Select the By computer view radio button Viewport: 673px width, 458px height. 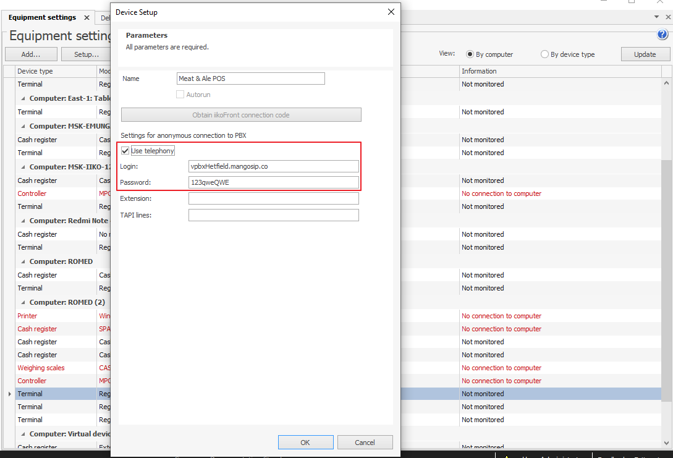(470, 54)
